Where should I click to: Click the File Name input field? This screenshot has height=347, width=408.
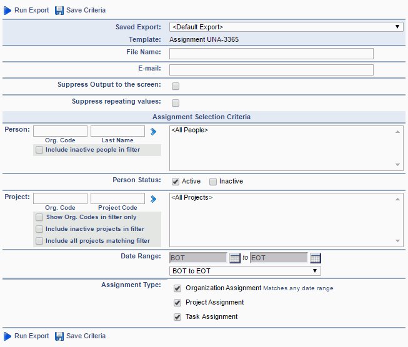(x=271, y=54)
